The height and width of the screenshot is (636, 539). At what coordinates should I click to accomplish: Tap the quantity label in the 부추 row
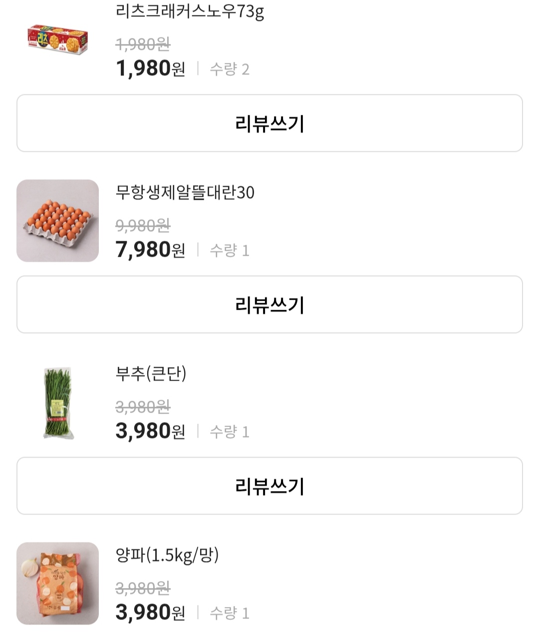(x=229, y=432)
